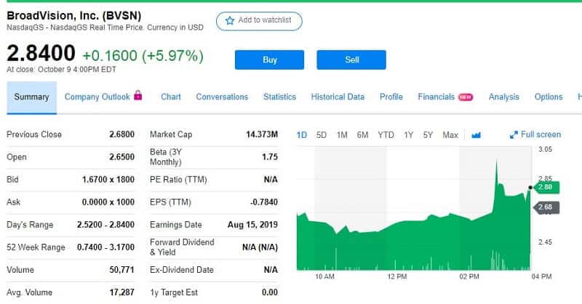Image resolution: width=582 pixels, height=304 pixels.
Task: Click the Day's Range value 2.5200 - 2.8400
Action: [105, 225]
